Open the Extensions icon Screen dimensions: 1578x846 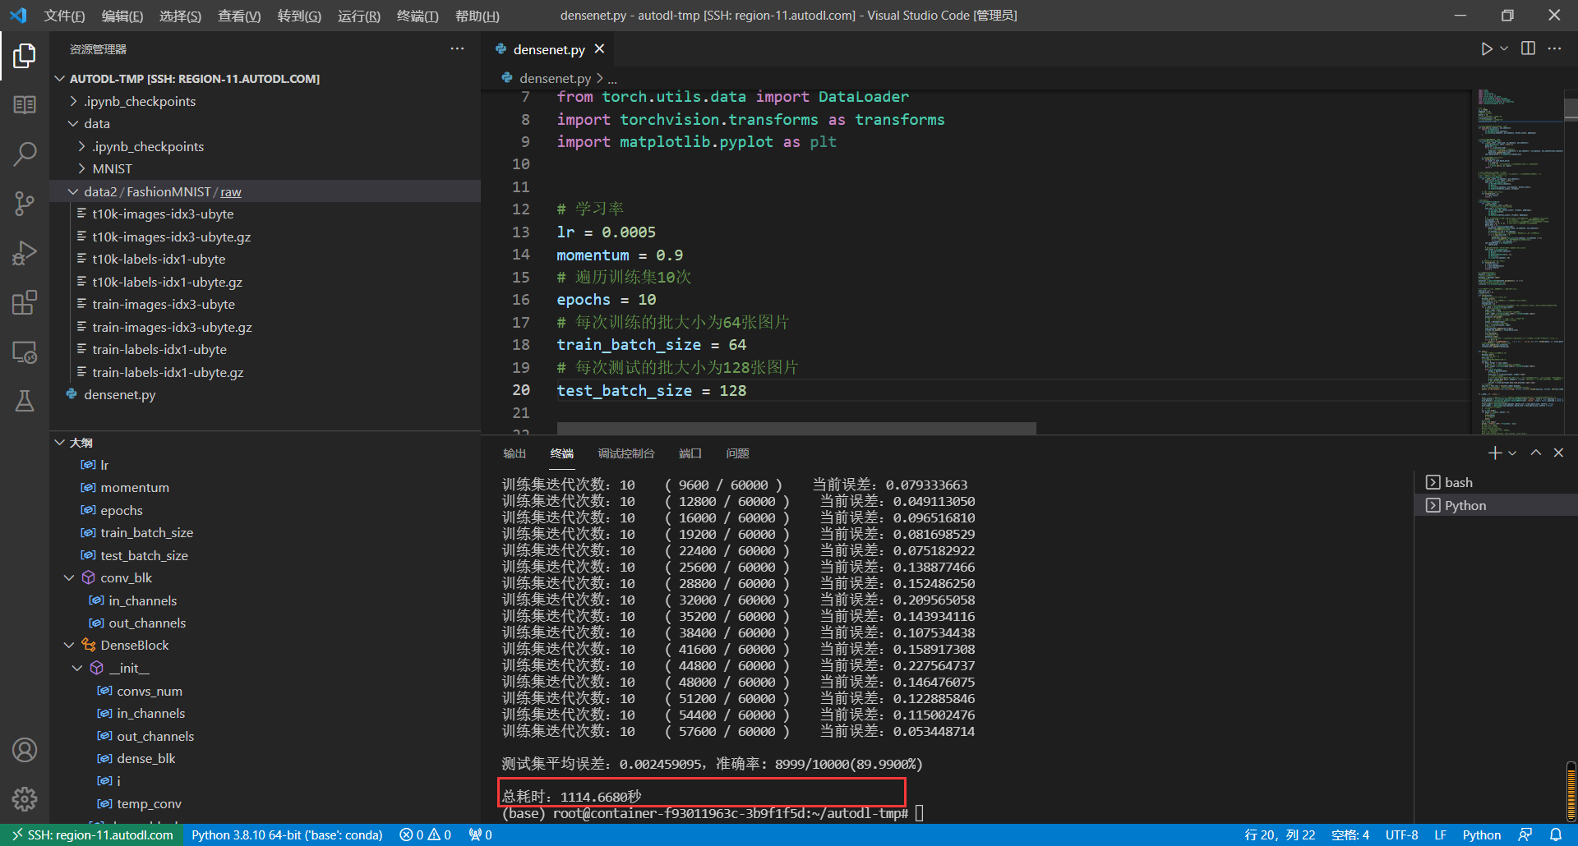pos(25,302)
